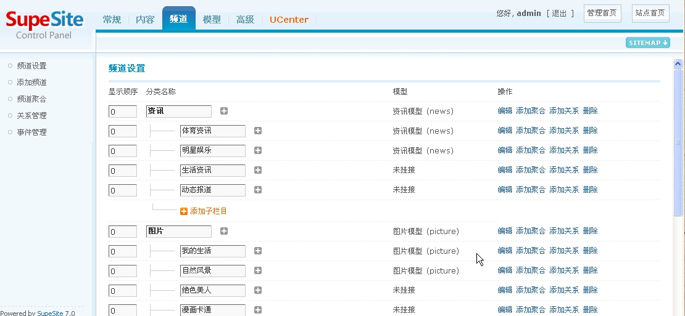Screen dimensions: 685x316
Task: Click 添加关系 in the 自然风景 row
Action: tap(563, 270)
